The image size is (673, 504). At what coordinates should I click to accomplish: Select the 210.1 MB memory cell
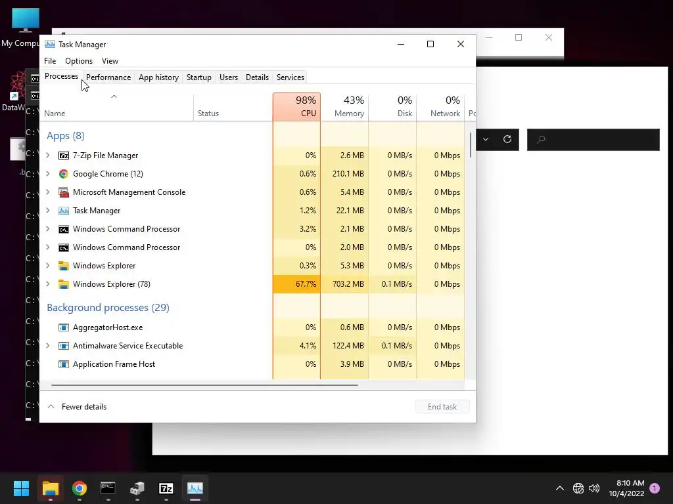(344, 174)
